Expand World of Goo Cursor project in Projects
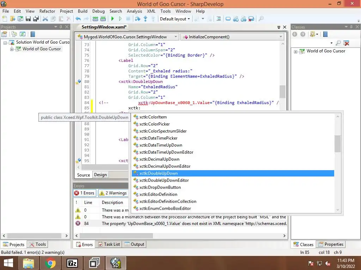The image size is (361, 270). tap(12, 49)
